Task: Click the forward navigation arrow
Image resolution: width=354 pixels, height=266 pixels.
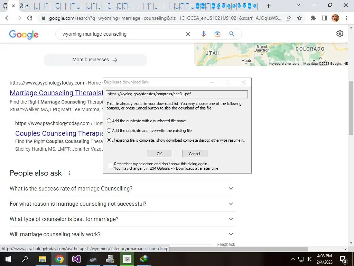Action: pos(19,18)
